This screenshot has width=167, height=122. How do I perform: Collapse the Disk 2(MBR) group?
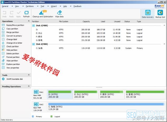[x=164, y=44]
